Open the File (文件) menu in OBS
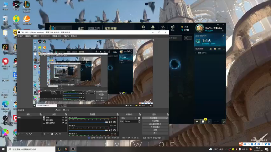Image resolution: width=271 pixels, height=152 pixels. [20, 36]
